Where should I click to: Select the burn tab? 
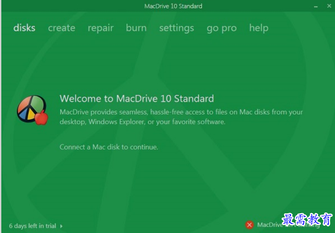(x=136, y=28)
